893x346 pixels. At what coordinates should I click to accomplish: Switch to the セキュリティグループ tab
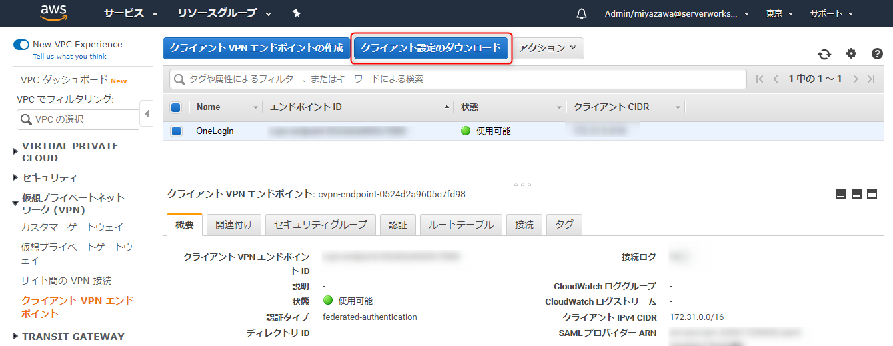tap(321, 225)
